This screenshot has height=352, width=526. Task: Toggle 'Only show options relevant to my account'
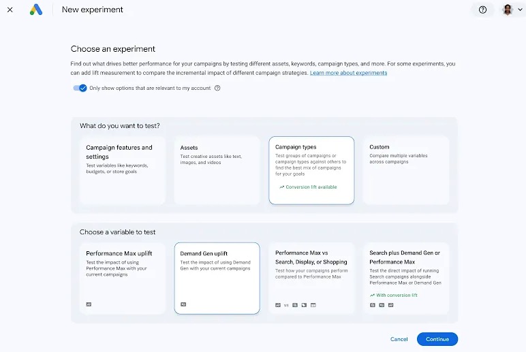click(x=80, y=88)
